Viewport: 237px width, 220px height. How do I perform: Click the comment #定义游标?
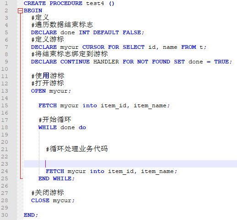pos(48,39)
